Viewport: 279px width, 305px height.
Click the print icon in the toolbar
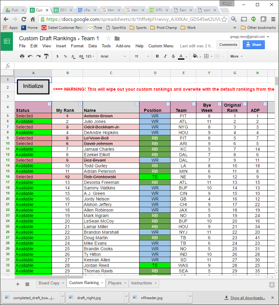22,56
